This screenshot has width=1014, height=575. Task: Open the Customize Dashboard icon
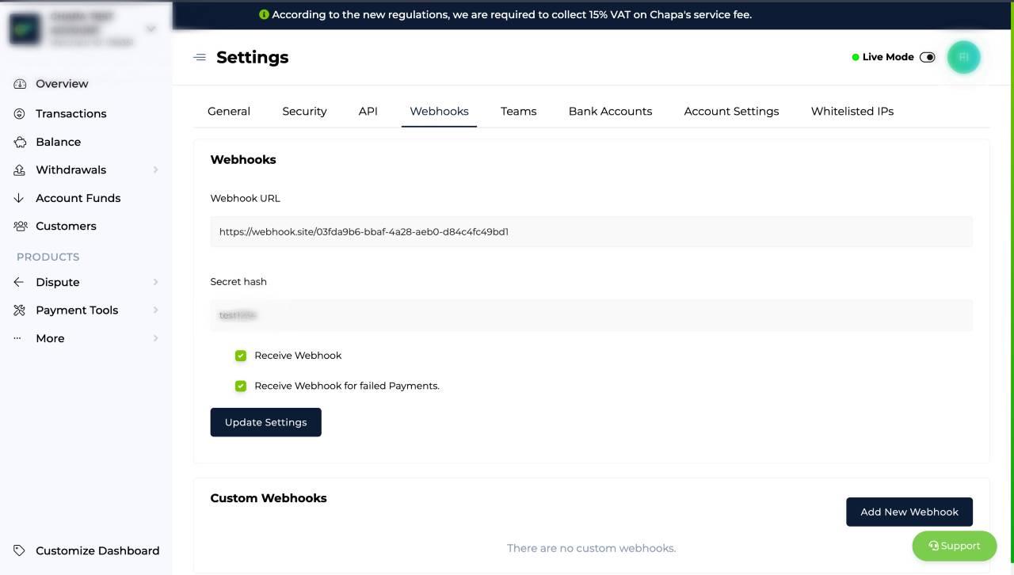(20, 550)
